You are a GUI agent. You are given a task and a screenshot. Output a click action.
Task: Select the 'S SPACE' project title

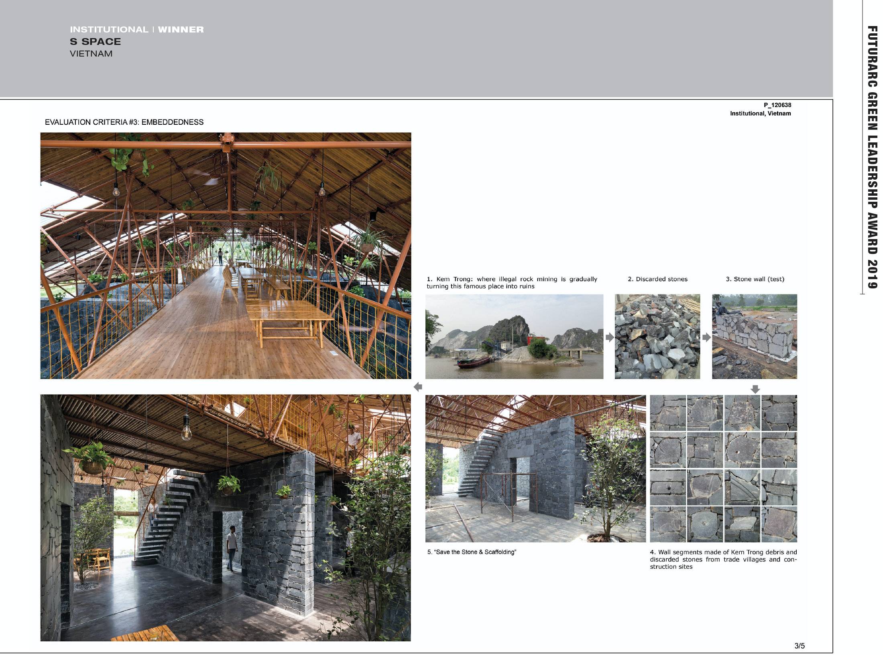[95, 42]
